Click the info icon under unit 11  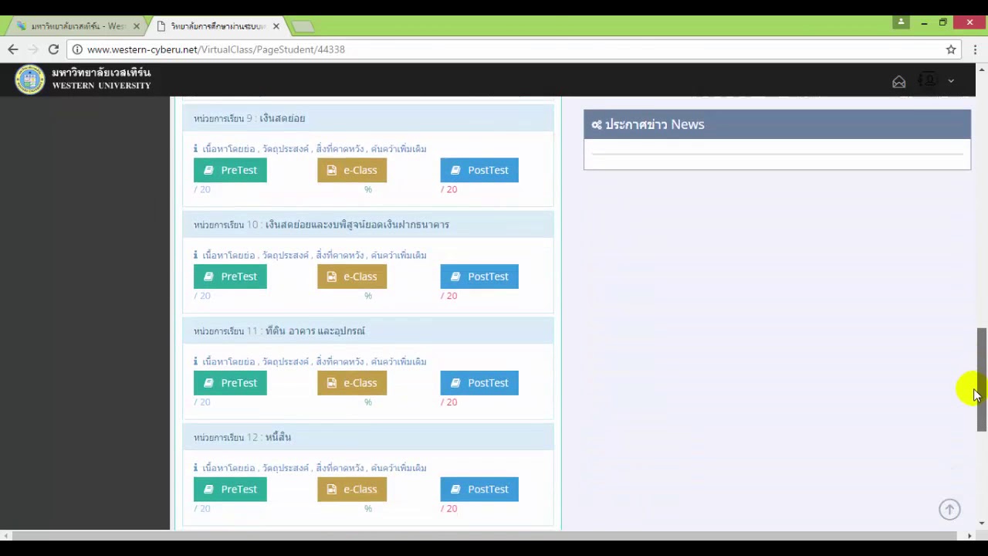(x=195, y=361)
